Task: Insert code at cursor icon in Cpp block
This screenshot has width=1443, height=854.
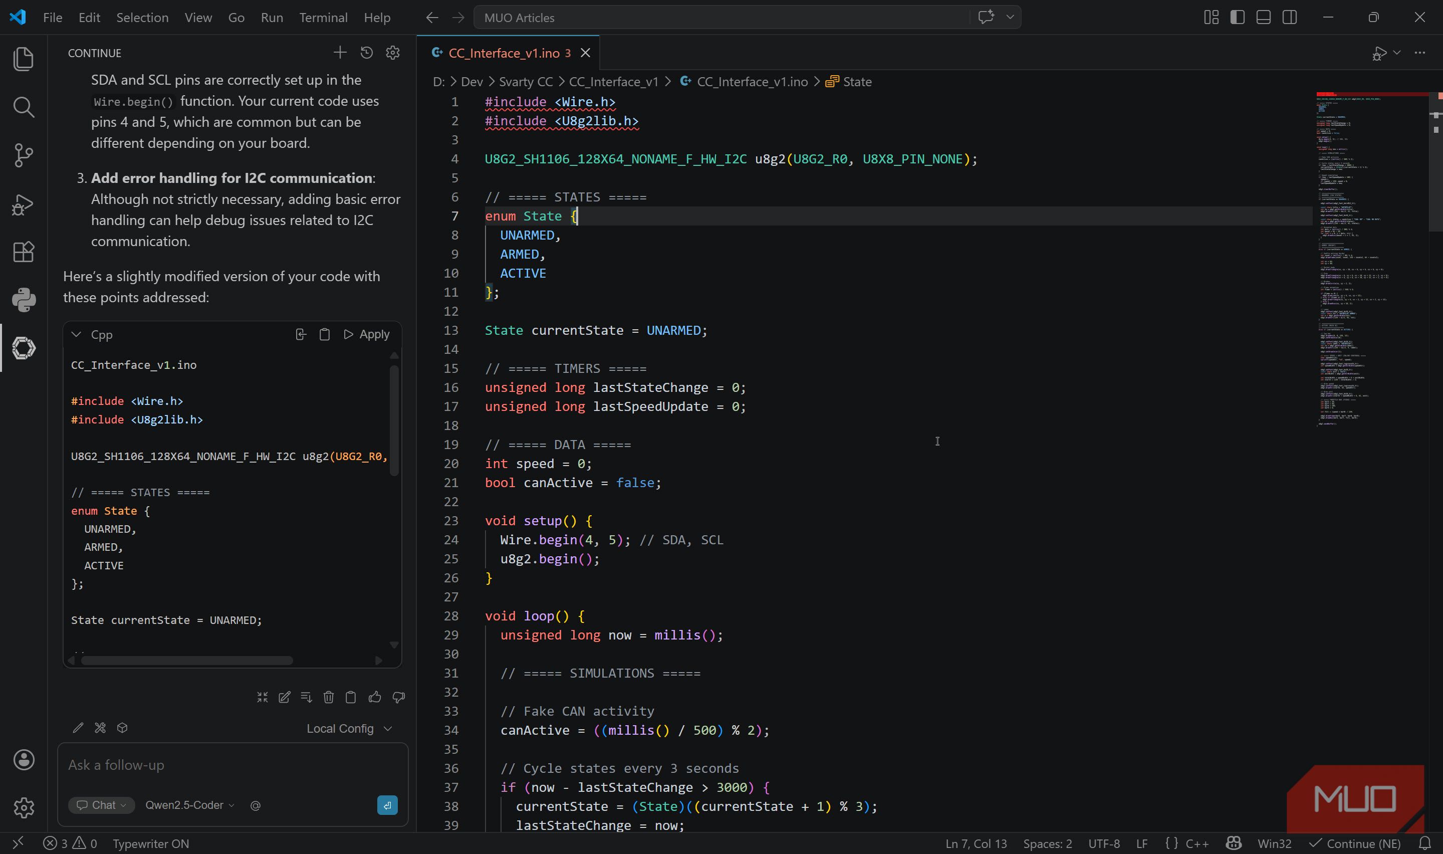Action: 301,334
